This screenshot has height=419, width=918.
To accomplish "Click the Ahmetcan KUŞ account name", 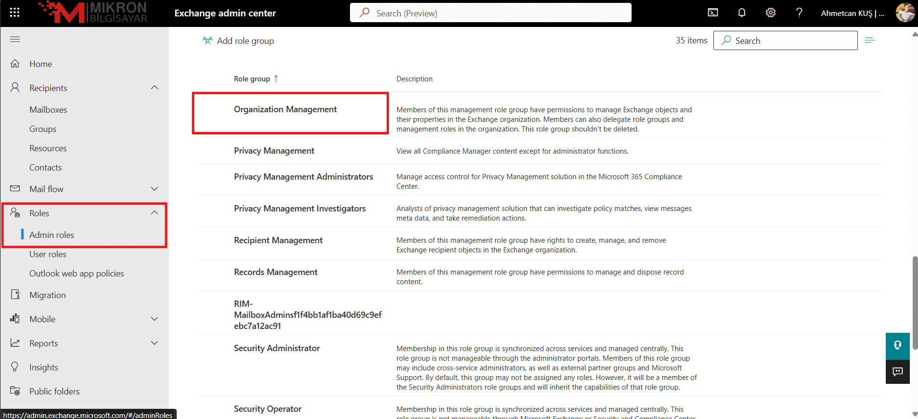I will pos(853,13).
